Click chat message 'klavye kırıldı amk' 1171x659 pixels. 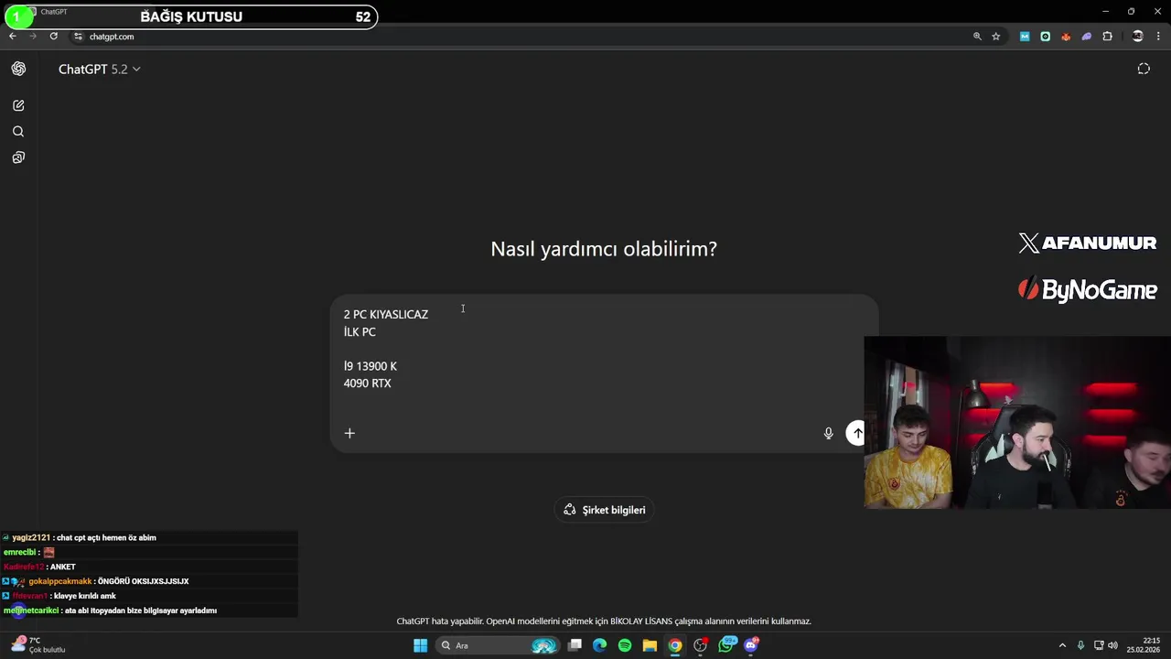(84, 596)
